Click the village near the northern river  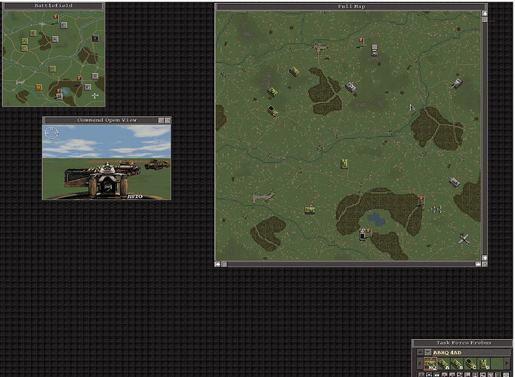pyautogui.click(x=319, y=47)
